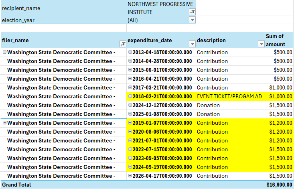Select Contribution cell in 2013-04-18 row
Screen dimensions: 294x189
(x=231, y=52)
